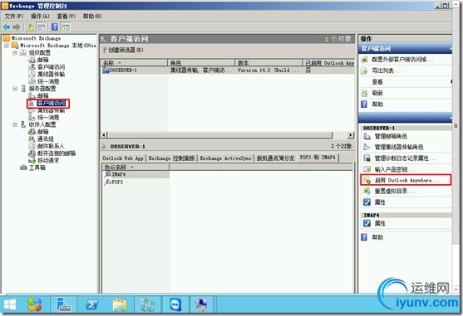Click the 管理诊断日志记录属性 action icon
The width and height of the screenshot is (463, 316).
tap(367, 158)
